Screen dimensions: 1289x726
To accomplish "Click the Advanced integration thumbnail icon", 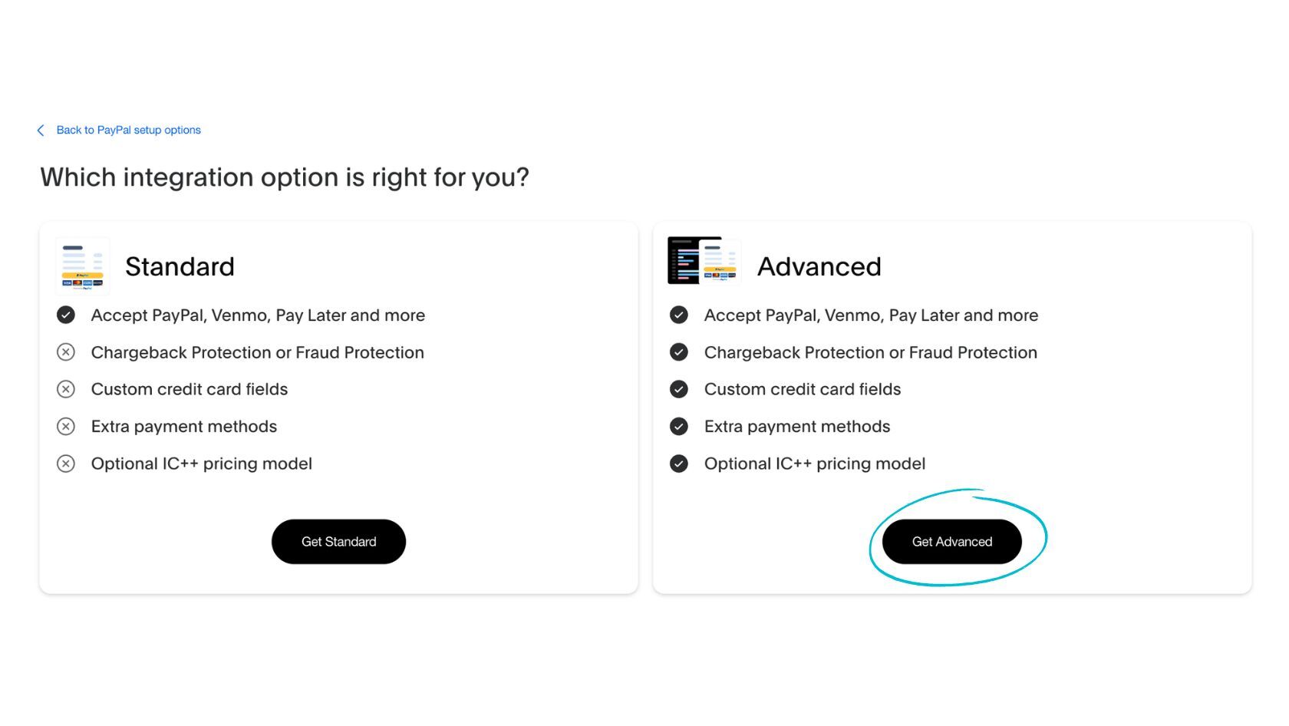I will point(704,261).
